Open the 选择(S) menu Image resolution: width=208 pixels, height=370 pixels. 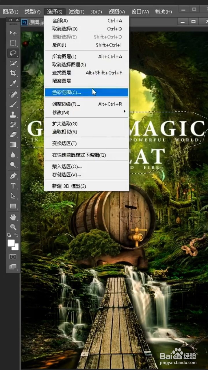(55, 12)
